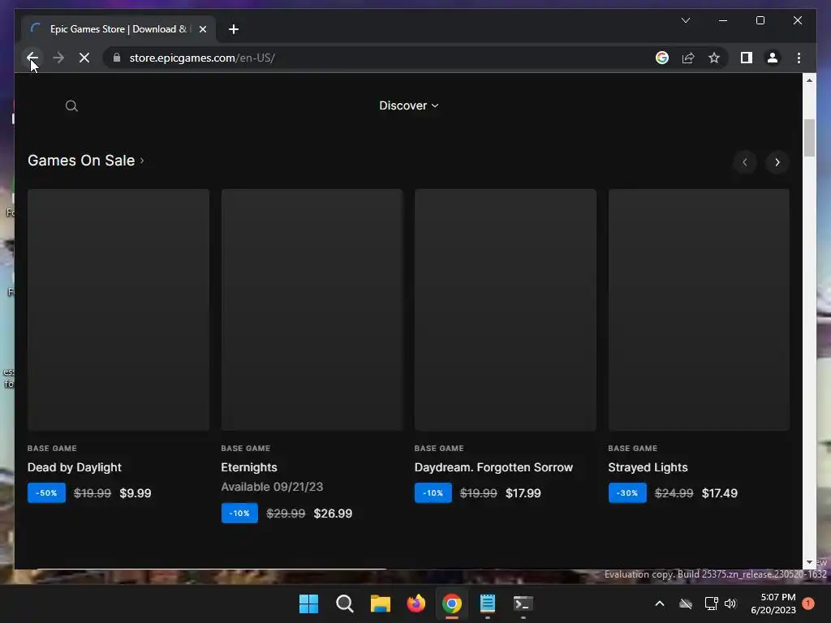
Task: Open OneDrive cloud tray icon
Action: point(686,604)
